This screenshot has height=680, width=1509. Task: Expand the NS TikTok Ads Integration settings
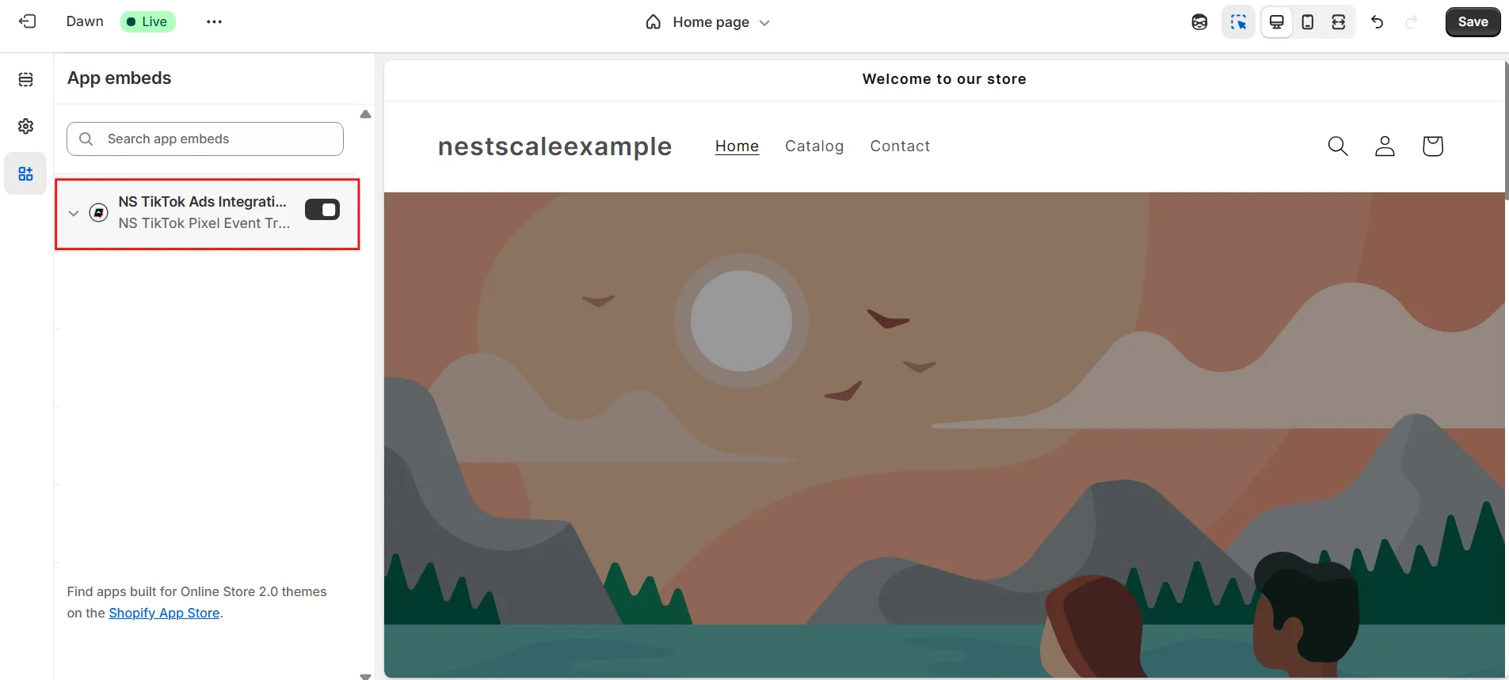(74, 213)
